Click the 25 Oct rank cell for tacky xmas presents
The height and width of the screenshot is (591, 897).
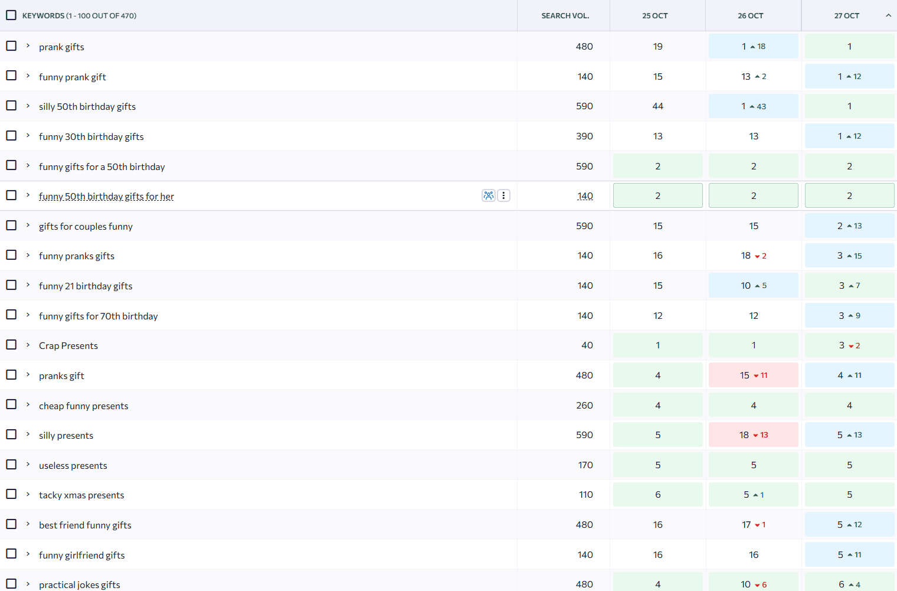coord(658,495)
